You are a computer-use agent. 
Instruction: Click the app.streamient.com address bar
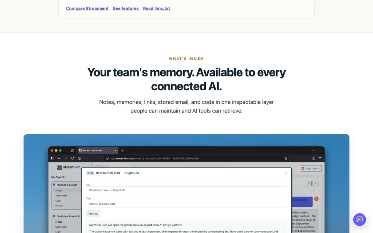(196, 158)
